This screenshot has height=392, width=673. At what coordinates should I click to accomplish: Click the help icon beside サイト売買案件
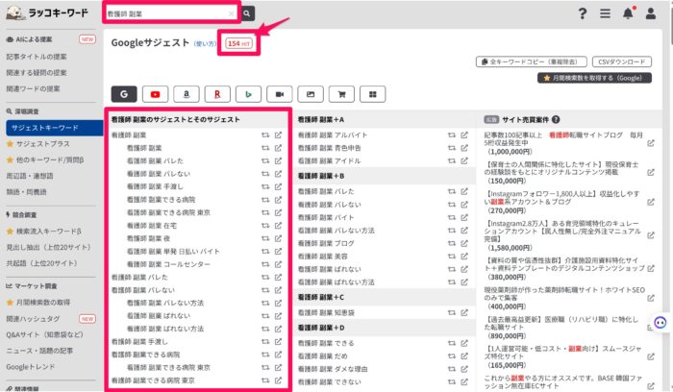tap(556, 120)
